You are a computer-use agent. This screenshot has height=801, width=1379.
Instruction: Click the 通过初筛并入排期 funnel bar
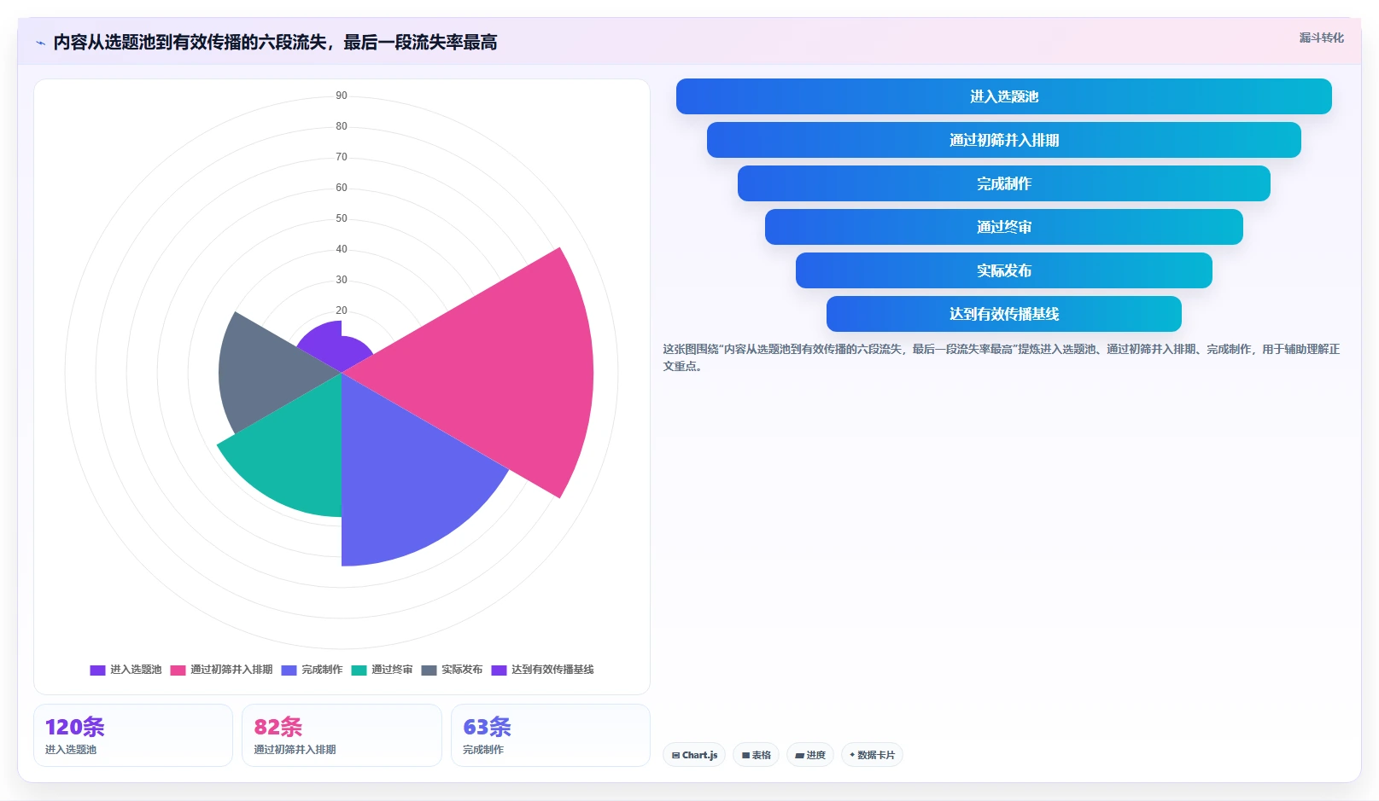click(1003, 140)
